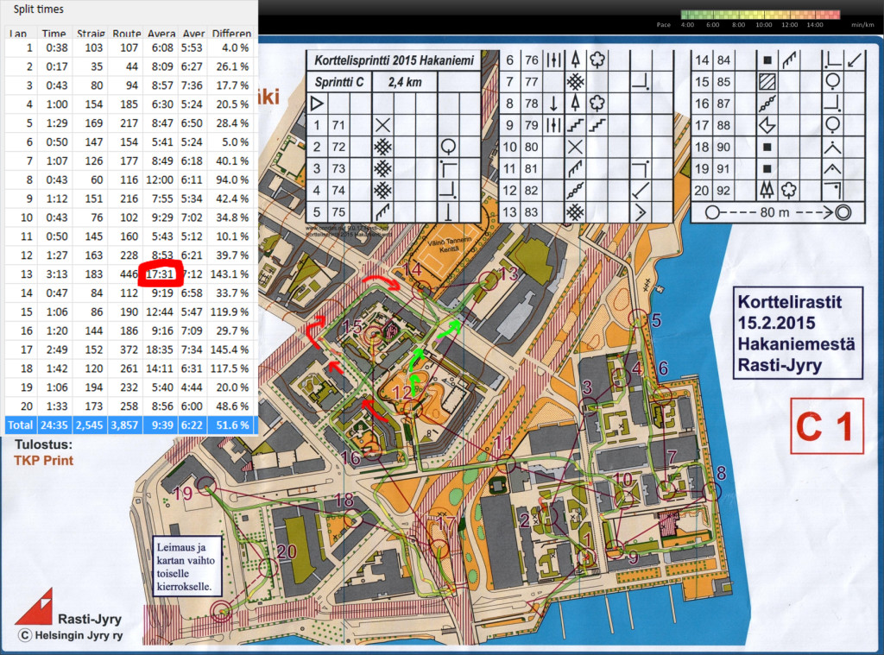
Task: Click lap 3 average pace "8:57"
Action: (x=161, y=85)
